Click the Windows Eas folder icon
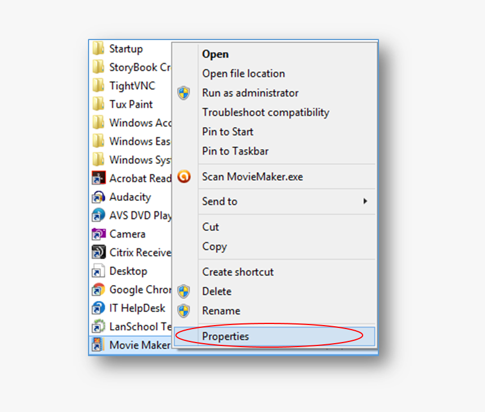The width and height of the screenshot is (485, 412). click(x=98, y=141)
